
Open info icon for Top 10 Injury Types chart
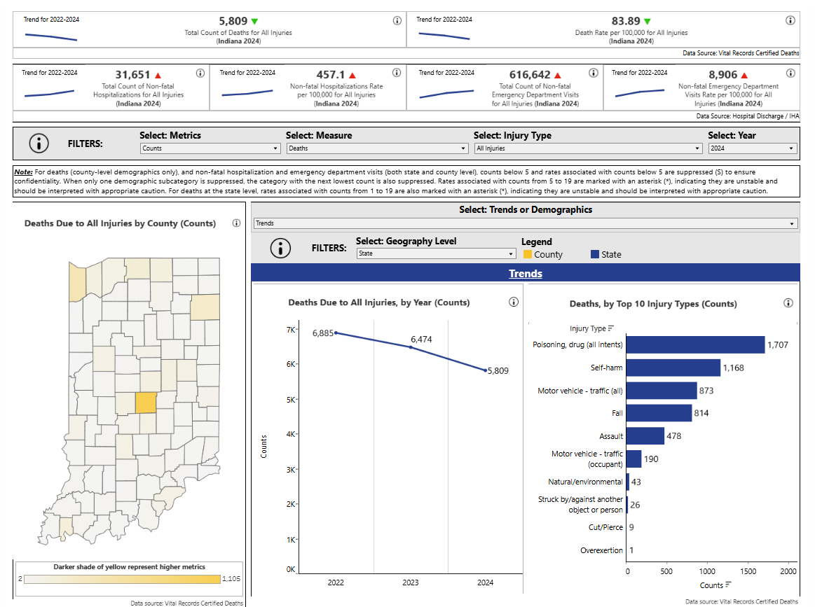(788, 303)
